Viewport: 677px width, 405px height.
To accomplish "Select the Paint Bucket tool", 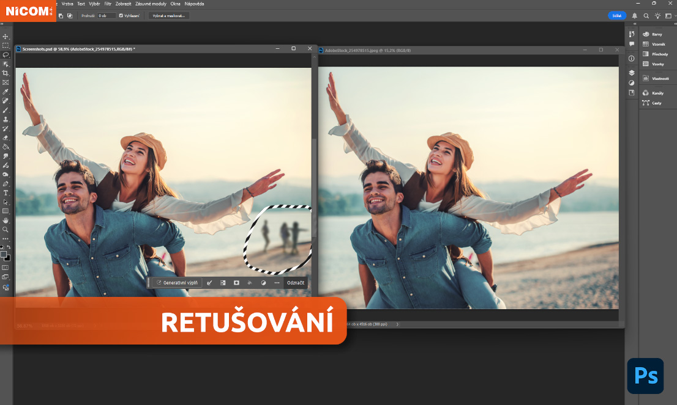I will coord(6,147).
